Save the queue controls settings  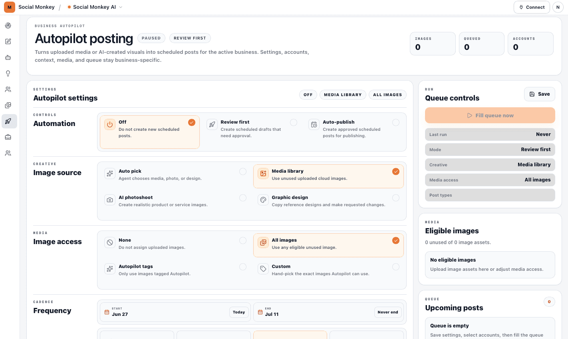pos(540,94)
